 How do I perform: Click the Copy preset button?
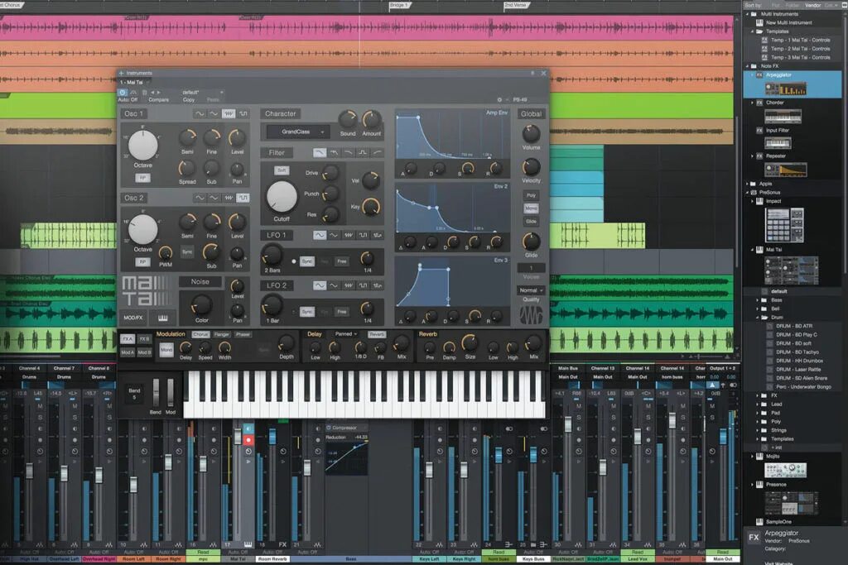[x=189, y=100]
